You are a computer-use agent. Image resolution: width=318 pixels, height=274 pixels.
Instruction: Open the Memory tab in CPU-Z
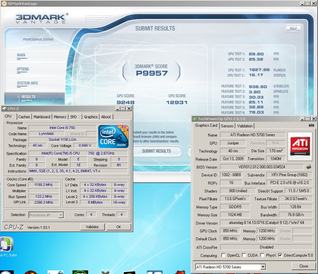pyautogui.click(x=60, y=117)
